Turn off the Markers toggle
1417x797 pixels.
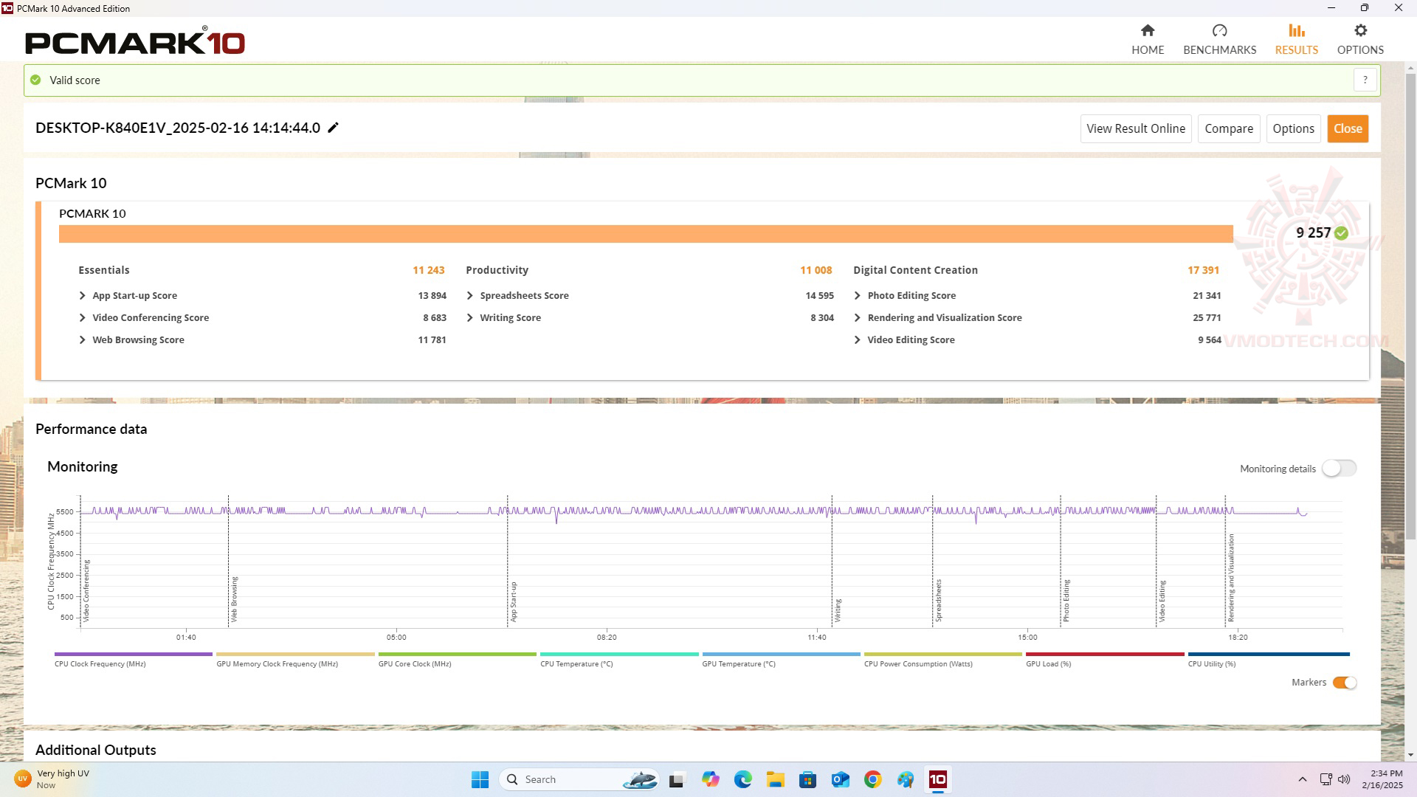tap(1344, 683)
